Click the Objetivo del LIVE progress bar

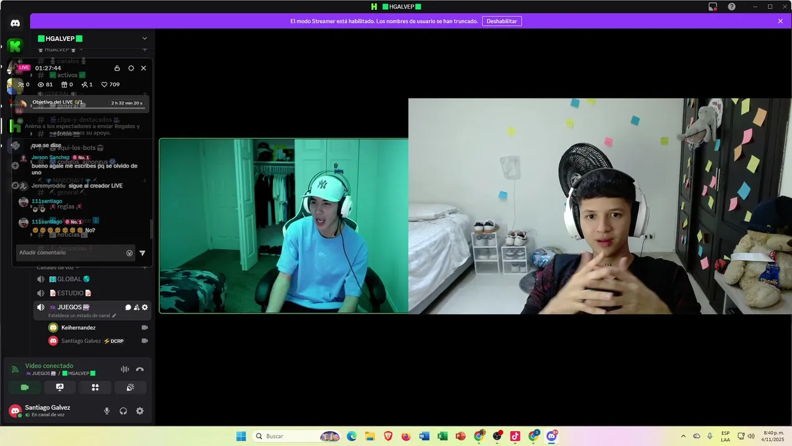pyautogui.click(x=88, y=108)
